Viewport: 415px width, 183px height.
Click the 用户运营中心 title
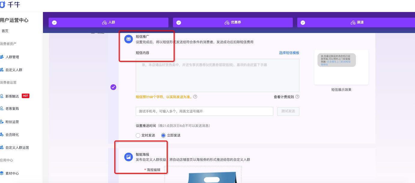click(14, 20)
